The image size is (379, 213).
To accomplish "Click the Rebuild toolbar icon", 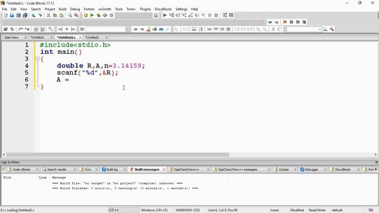I will click(x=105, y=15).
